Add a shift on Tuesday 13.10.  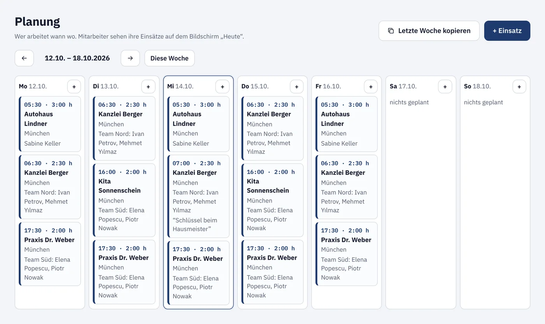148,86
